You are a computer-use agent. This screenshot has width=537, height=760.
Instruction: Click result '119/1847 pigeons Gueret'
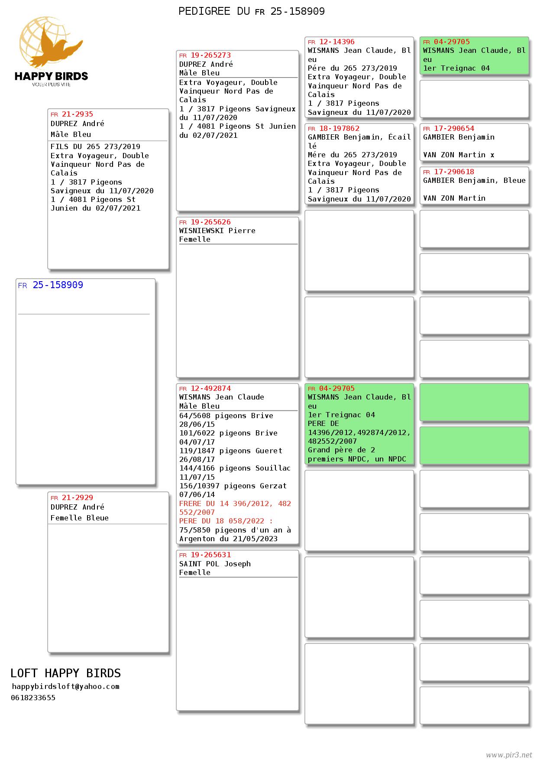point(231,451)
